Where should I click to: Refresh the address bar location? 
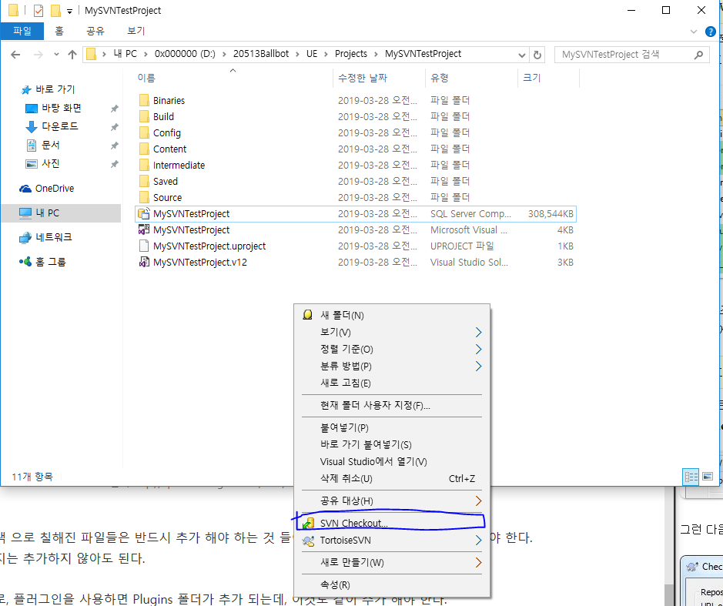tap(537, 55)
